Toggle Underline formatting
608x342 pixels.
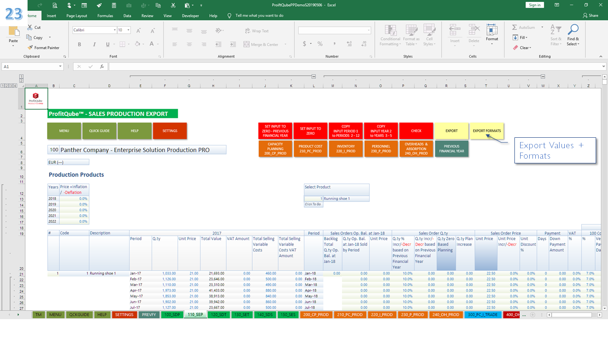coord(107,44)
